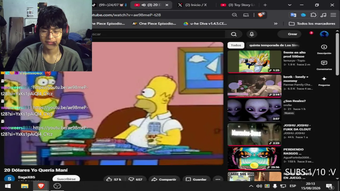
Task: Open the frente en alto video thumbnail
Action: click(254, 62)
